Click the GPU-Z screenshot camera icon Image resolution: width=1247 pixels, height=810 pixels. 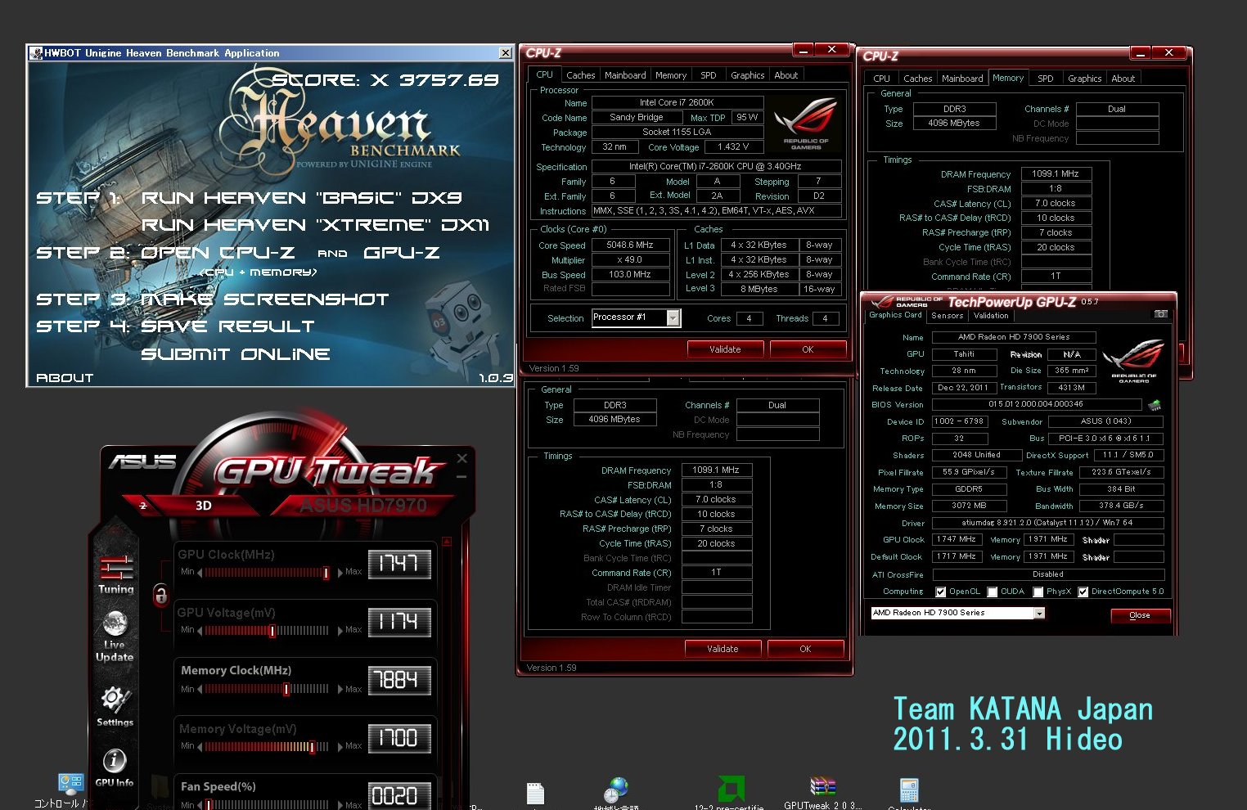point(1160,314)
